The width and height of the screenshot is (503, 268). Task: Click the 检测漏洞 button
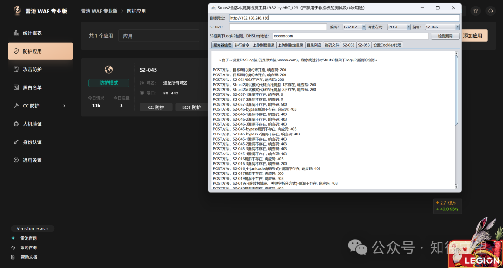click(445, 36)
